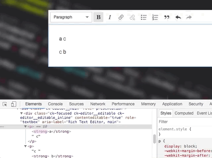Image resolution: width=212 pixels, height=158 pixels.
Task: Click the 'c b' paragraph in editor
Action: point(63,52)
